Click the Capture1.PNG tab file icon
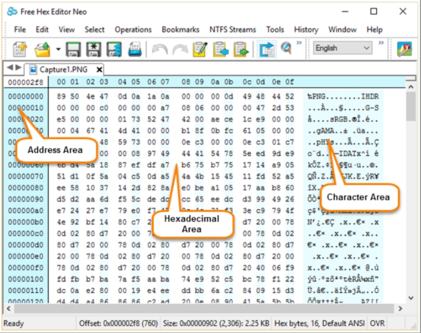 pyautogui.click(x=33, y=70)
